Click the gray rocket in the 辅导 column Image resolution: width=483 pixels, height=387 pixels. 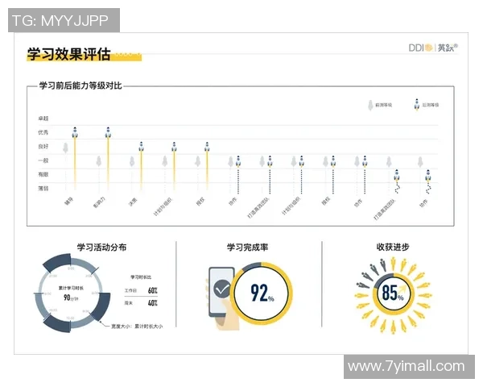point(66,148)
